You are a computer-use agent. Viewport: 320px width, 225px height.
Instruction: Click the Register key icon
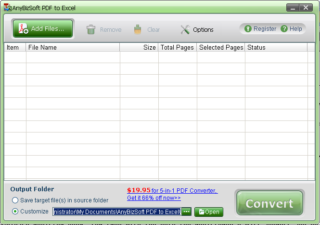point(248,28)
